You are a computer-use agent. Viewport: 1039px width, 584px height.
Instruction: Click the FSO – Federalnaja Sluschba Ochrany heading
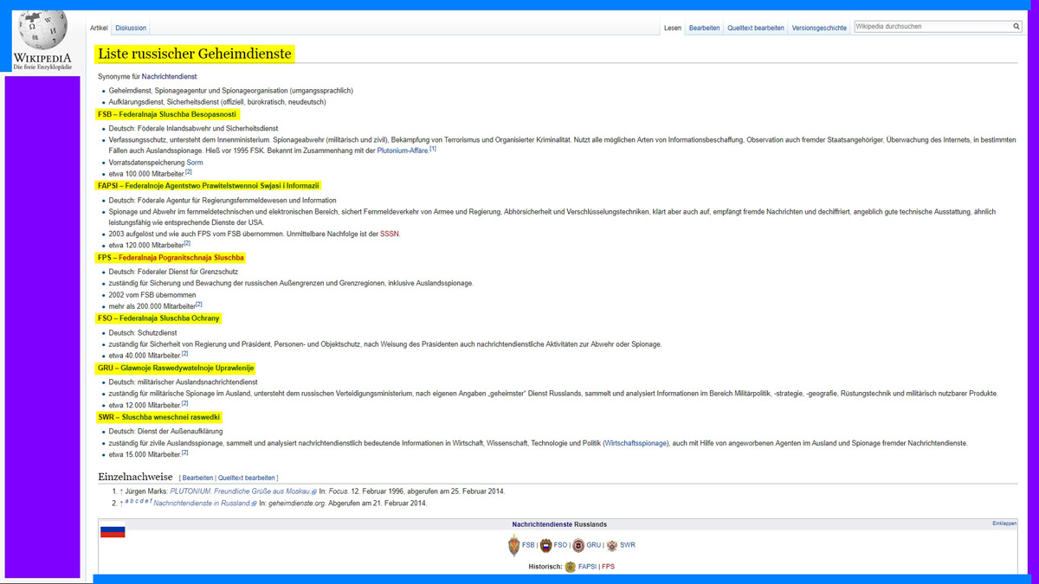158,318
